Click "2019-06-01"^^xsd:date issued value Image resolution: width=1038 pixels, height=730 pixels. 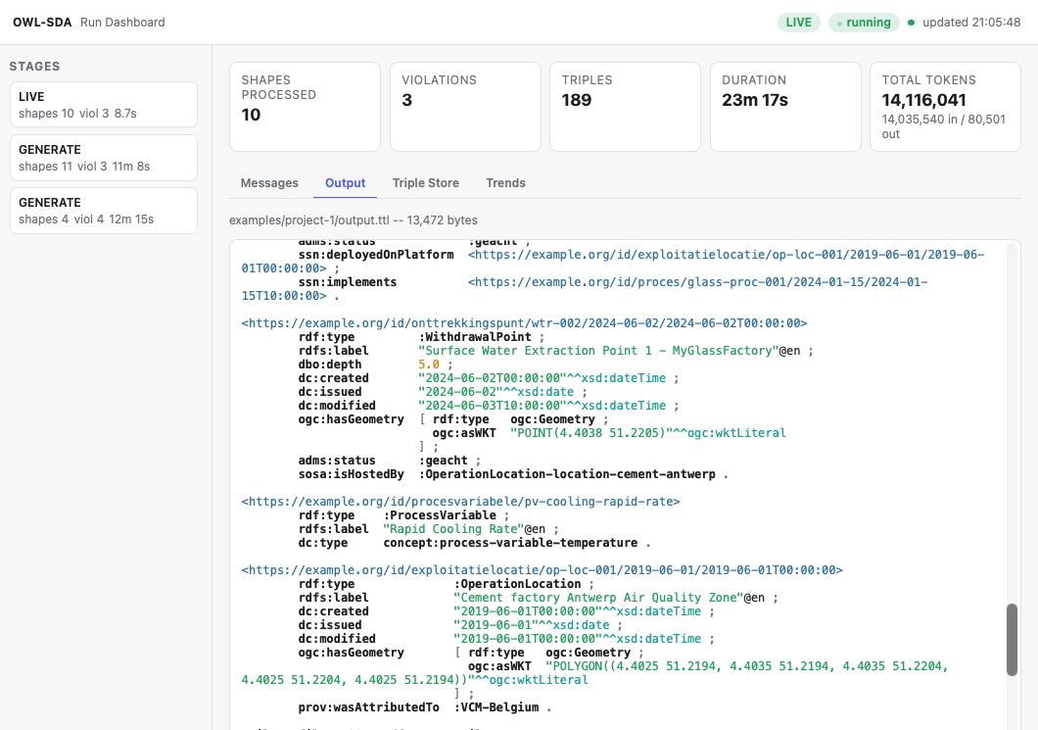(x=532, y=625)
